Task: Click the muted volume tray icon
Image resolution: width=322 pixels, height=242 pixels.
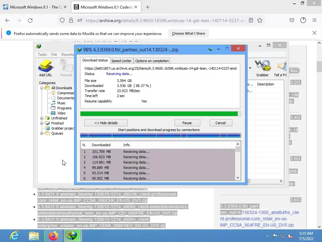Action: pyautogui.click(x=290, y=236)
